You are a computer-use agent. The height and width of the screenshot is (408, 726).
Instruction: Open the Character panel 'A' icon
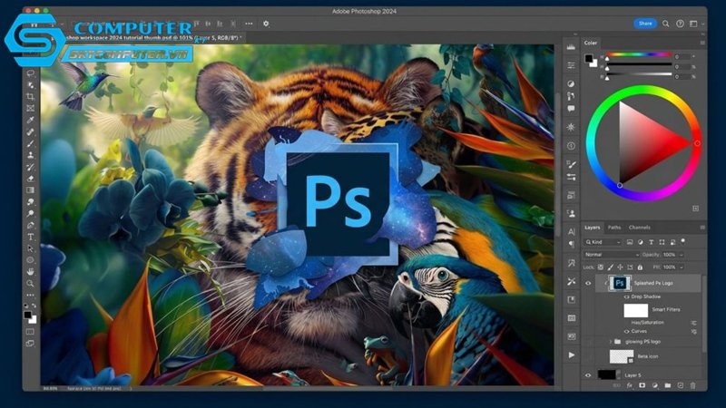571,231
